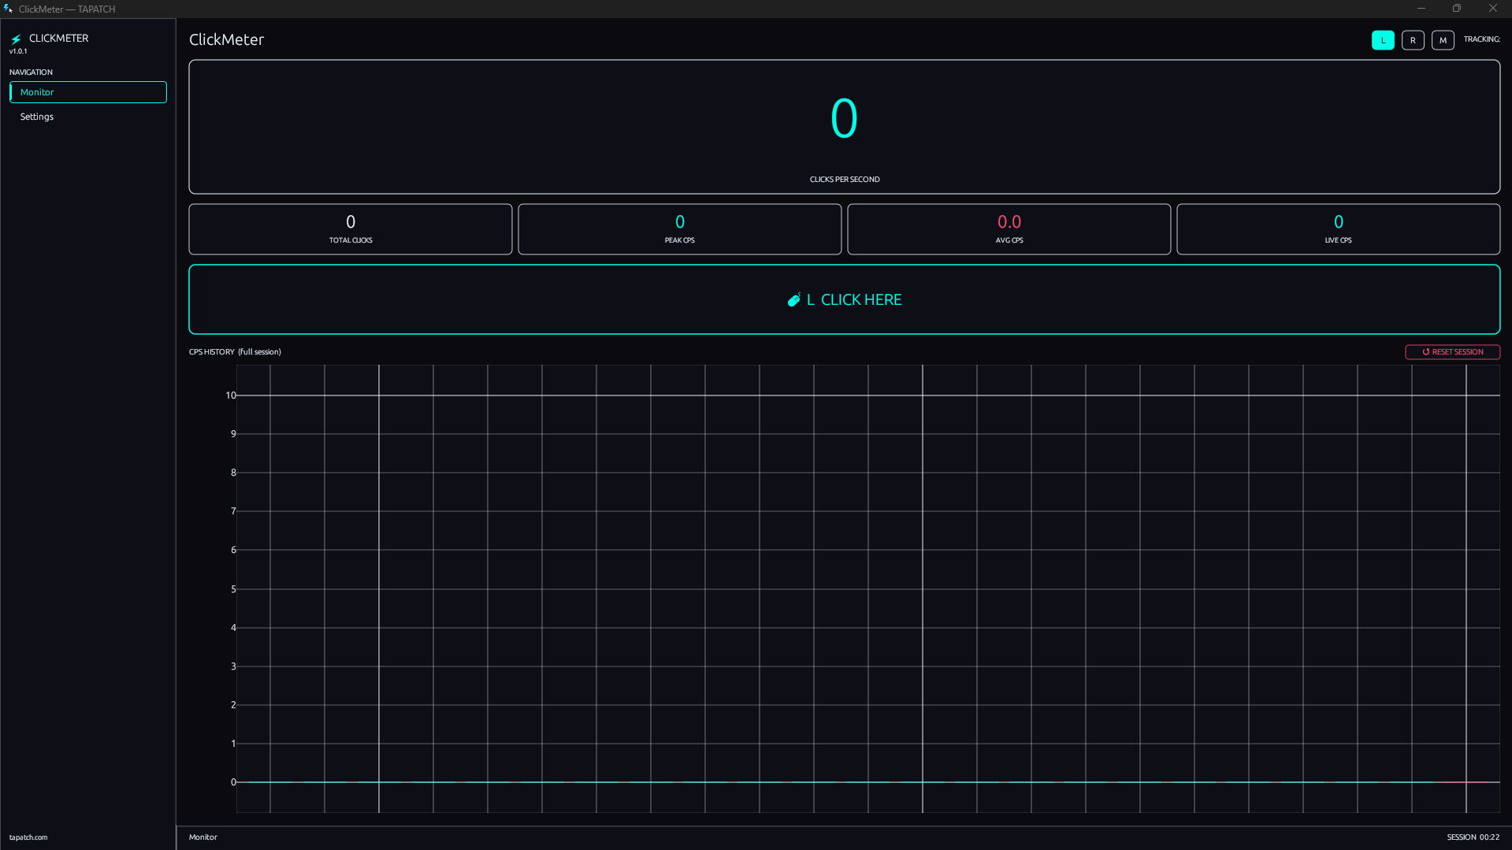Click the LIVE CPS stat card

(1339, 229)
